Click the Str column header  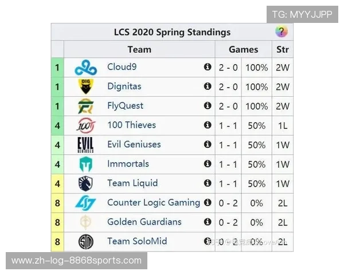[282, 50]
